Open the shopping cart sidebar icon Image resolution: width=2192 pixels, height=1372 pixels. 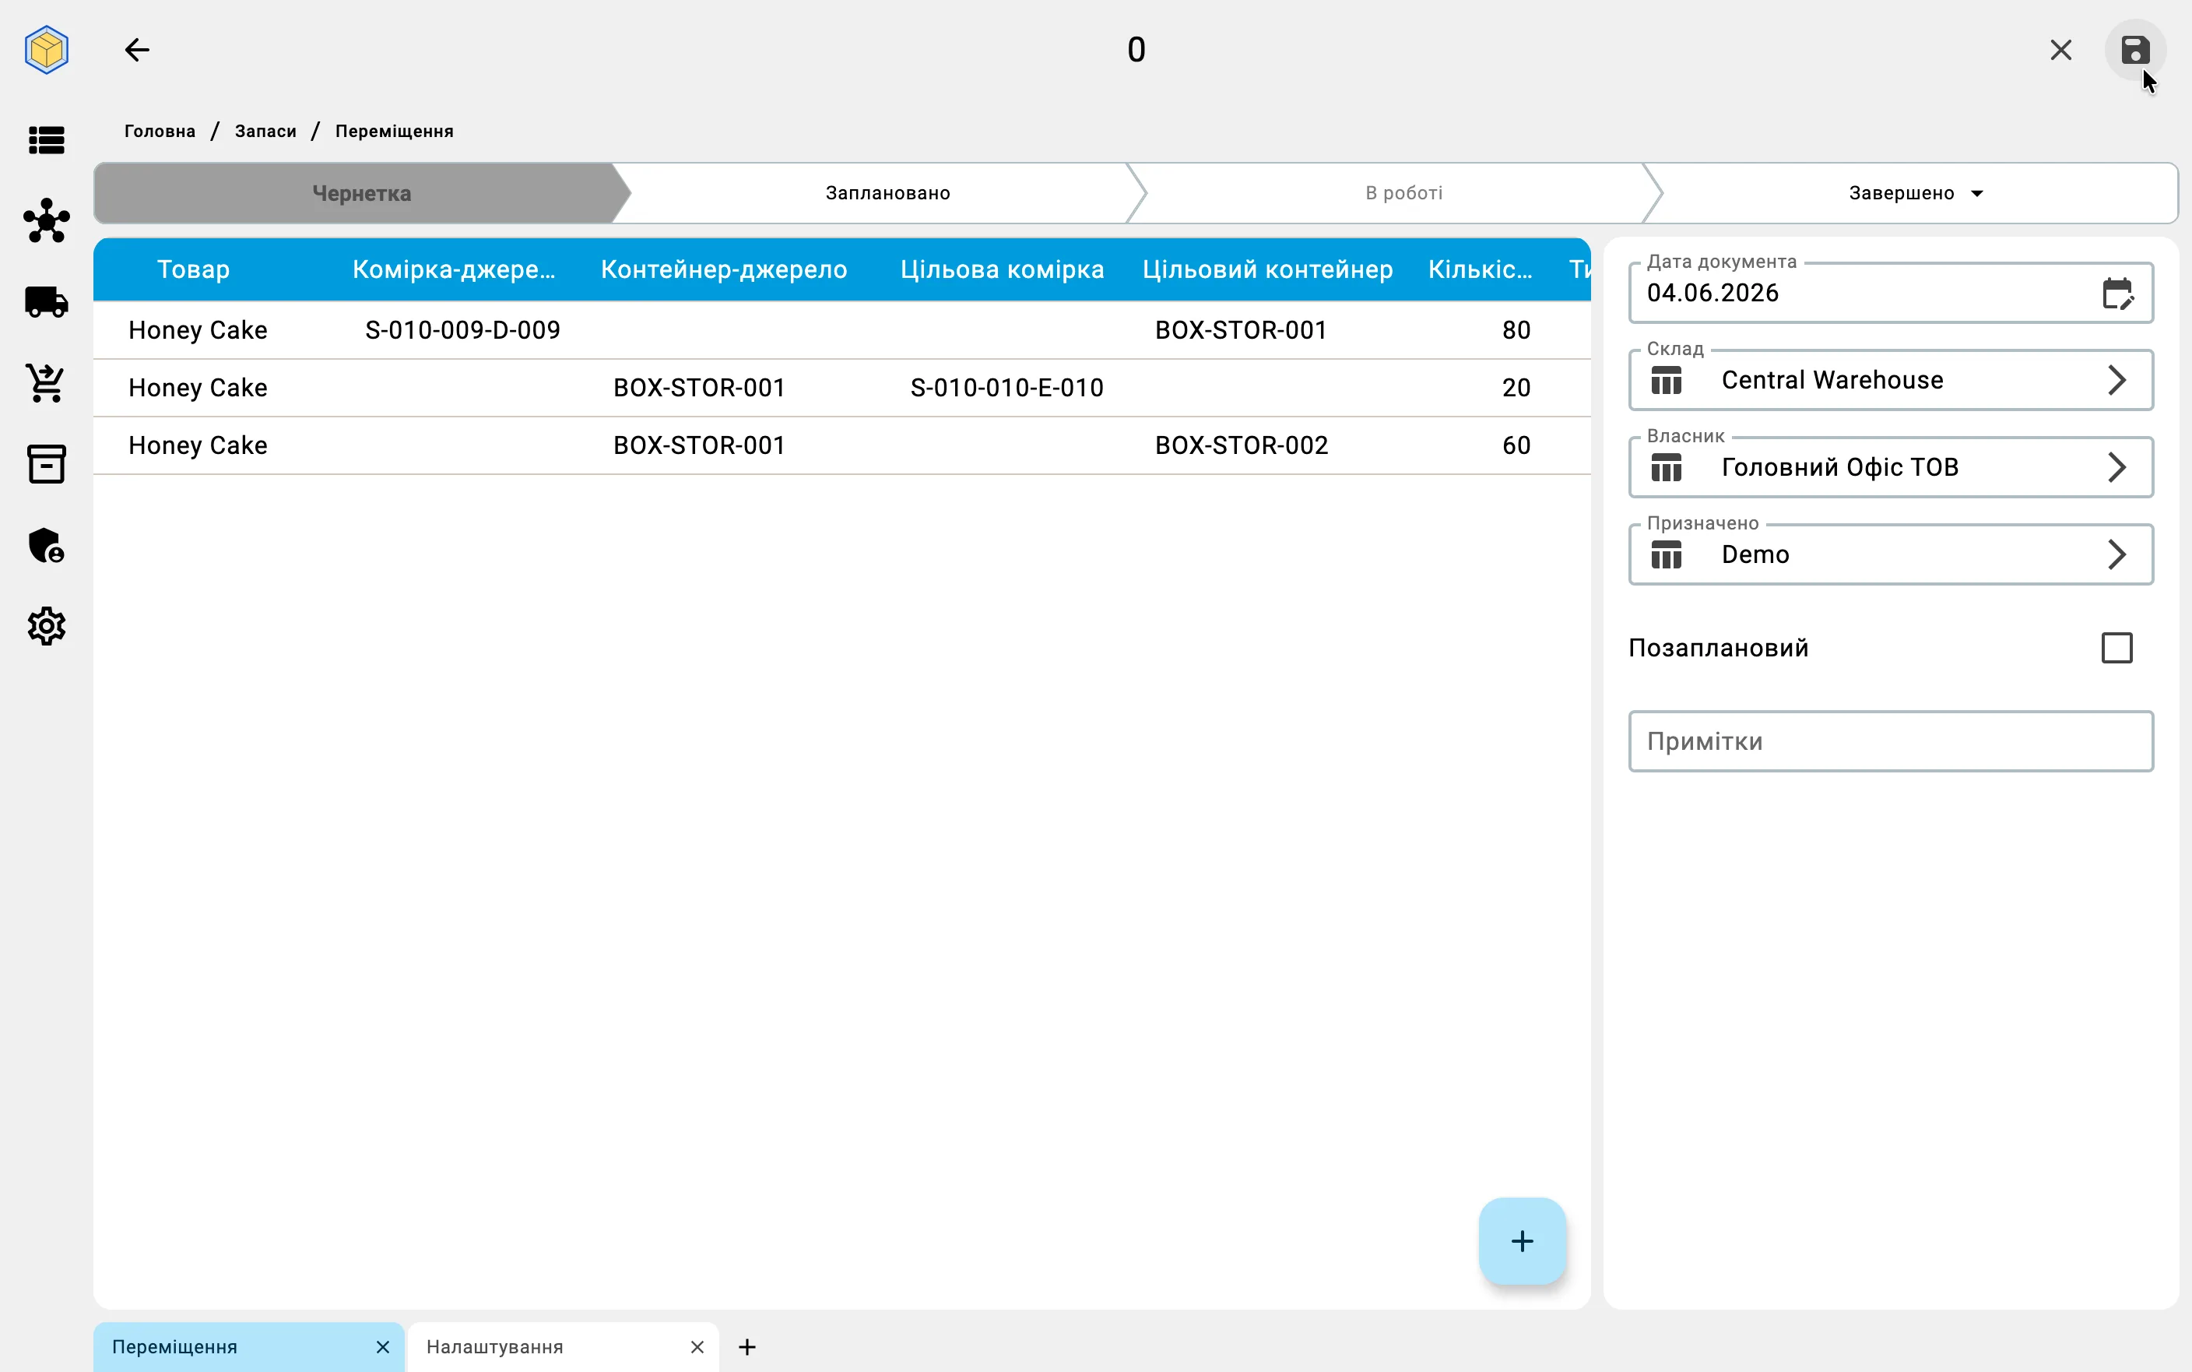pyautogui.click(x=46, y=383)
